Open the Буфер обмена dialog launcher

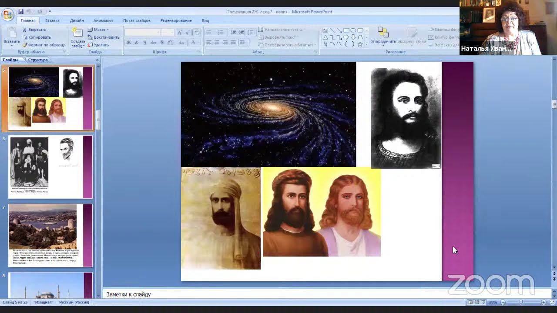click(64, 52)
